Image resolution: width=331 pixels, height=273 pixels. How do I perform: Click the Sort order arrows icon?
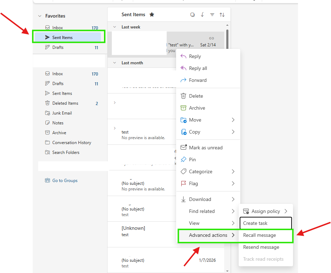pos(222,14)
